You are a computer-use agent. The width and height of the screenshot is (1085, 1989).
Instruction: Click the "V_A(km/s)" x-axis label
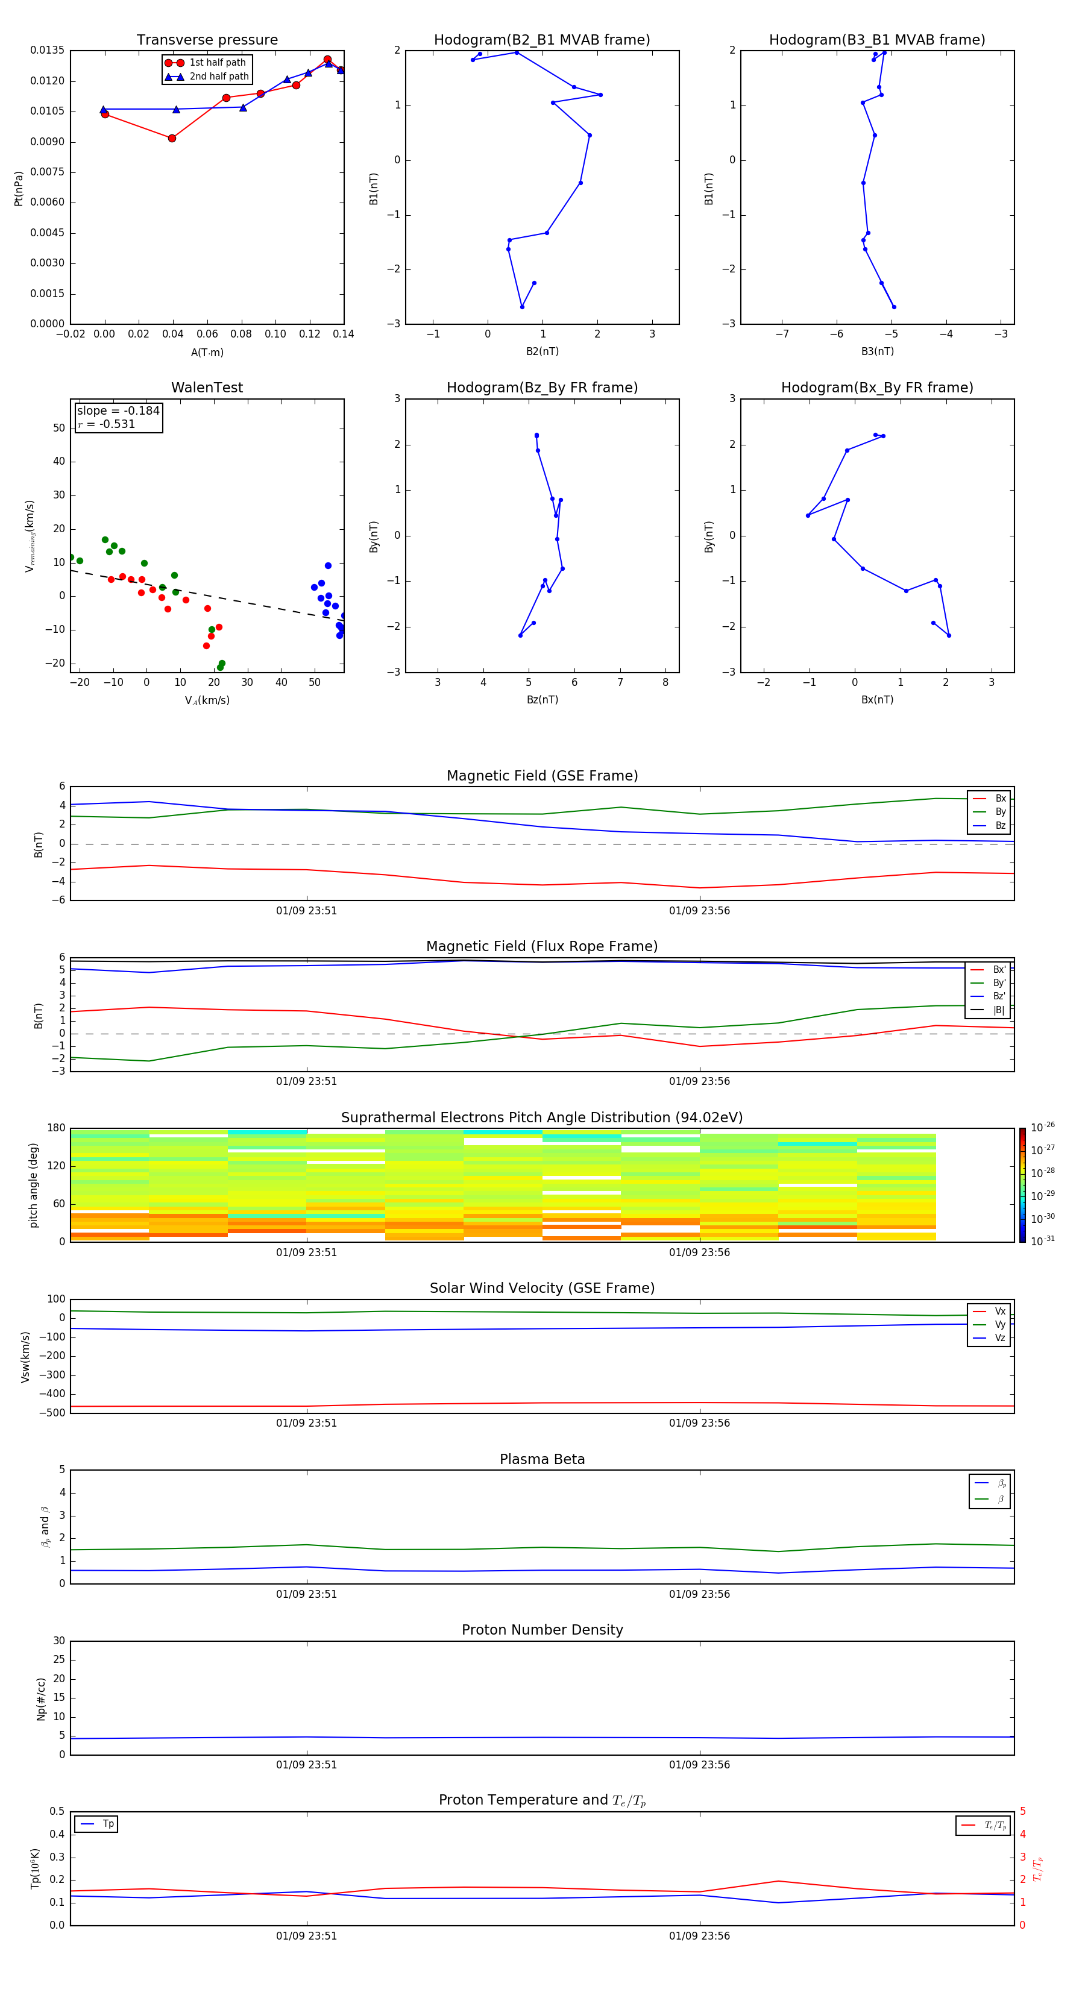tap(207, 701)
